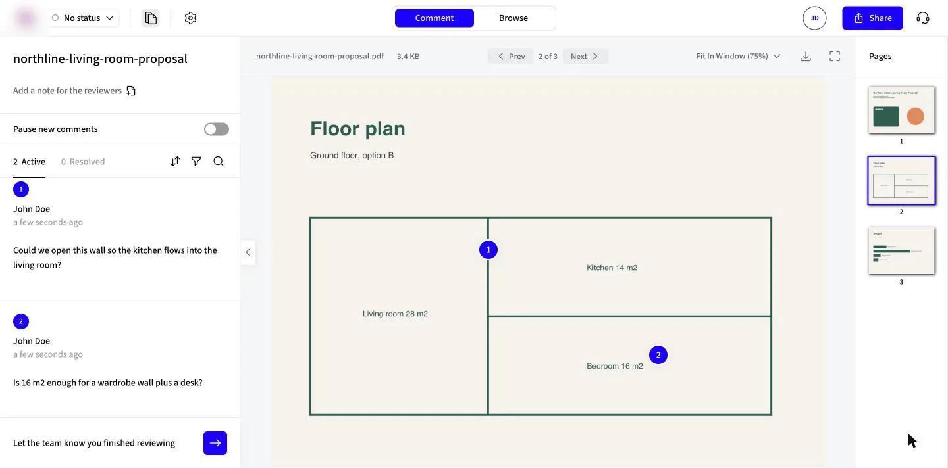This screenshot has height=468, width=948.
Task: Click the headset support icon
Action: (923, 18)
